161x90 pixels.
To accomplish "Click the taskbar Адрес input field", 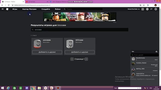I will tap(128, 88).
